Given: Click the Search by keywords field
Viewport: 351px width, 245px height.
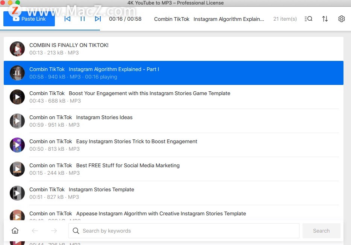Looking at the screenshot, I should [184, 231].
